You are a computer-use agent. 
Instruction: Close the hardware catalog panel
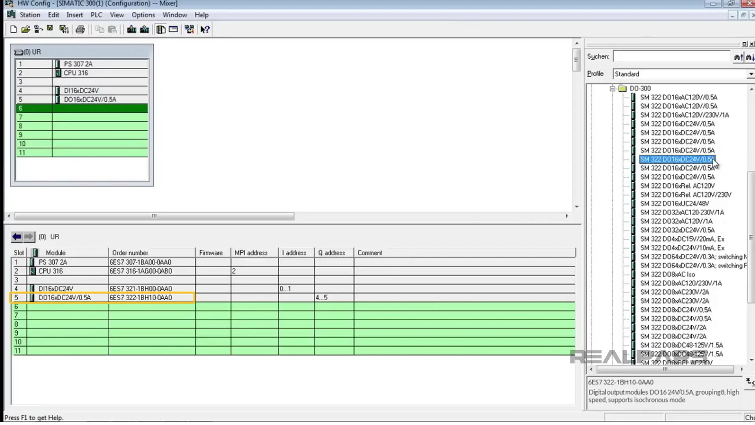[751, 44]
